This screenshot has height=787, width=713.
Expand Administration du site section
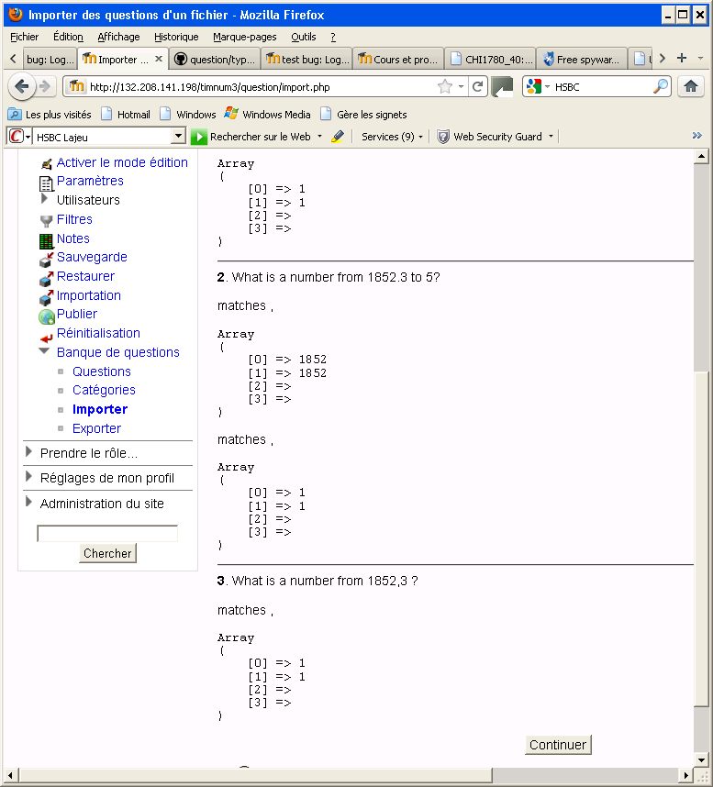click(x=28, y=502)
